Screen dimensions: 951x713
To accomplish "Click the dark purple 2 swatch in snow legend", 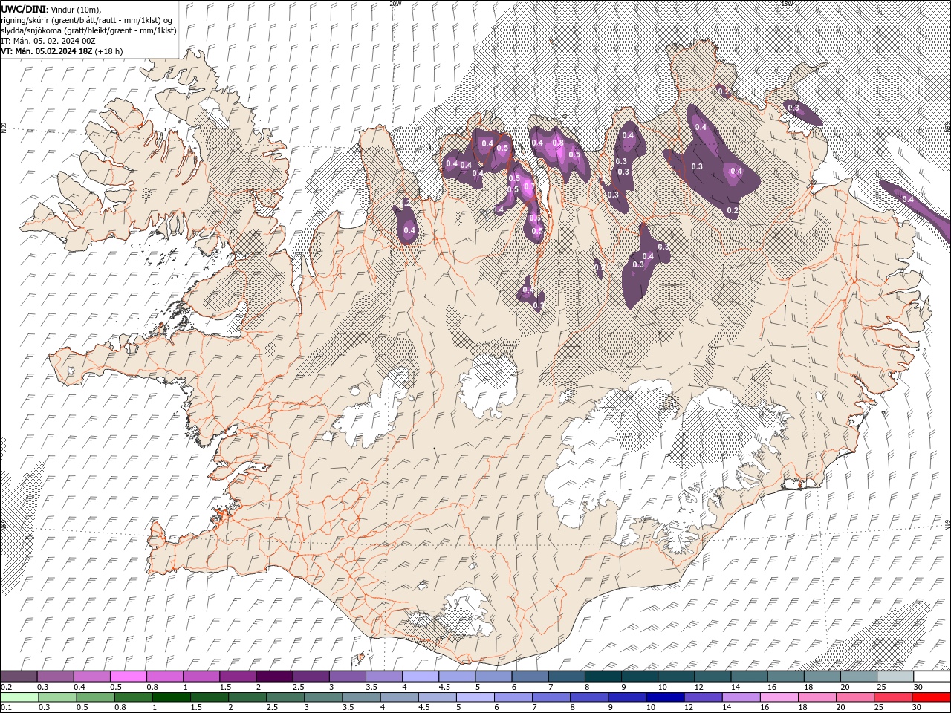I will tap(274, 677).
